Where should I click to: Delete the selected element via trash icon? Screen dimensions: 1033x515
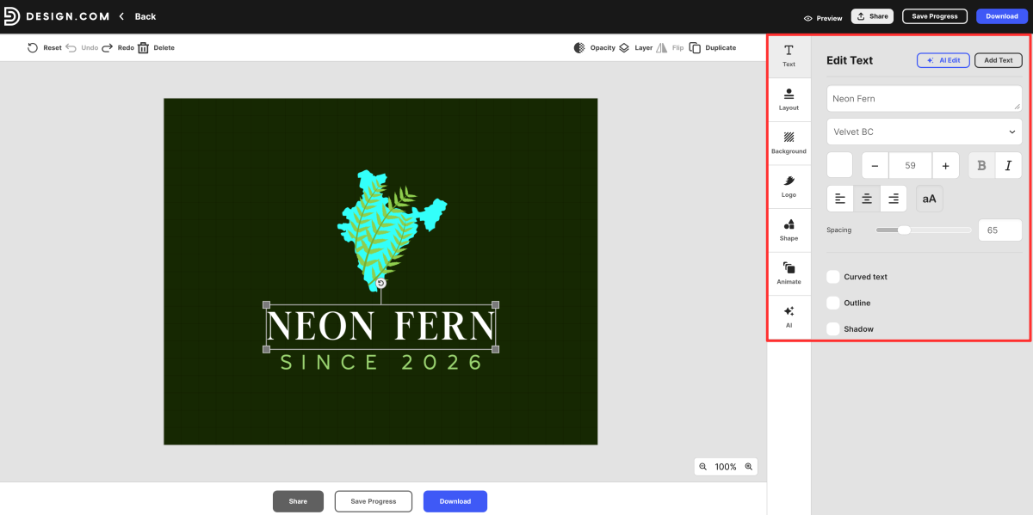tap(144, 48)
